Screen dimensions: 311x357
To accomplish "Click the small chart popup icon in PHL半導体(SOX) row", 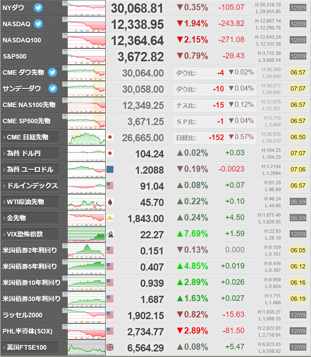I will click(65, 327).
